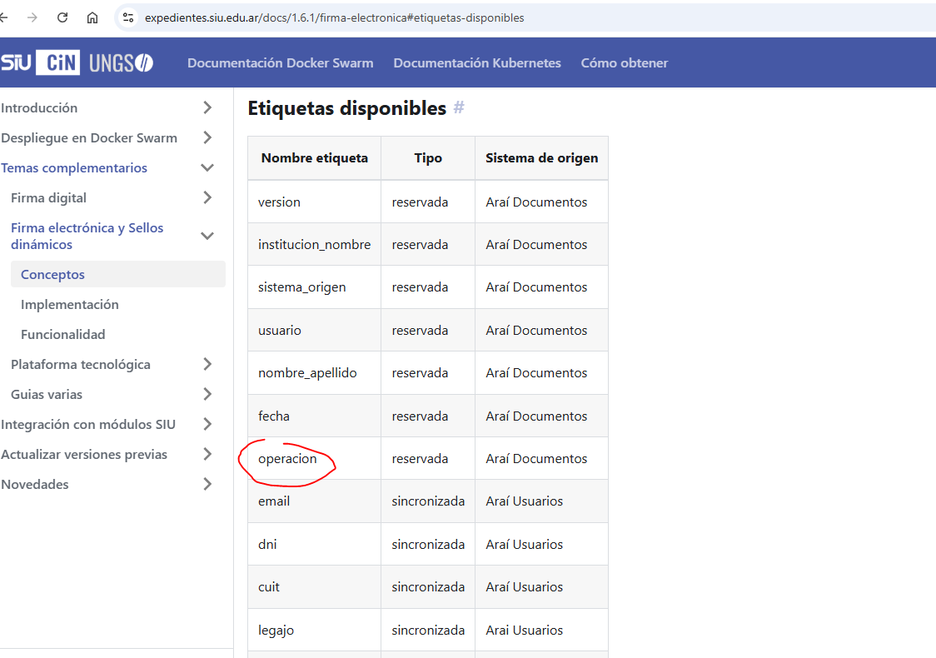Open Despliegue en Docker Swarm section
The height and width of the screenshot is (658, 936).
[x=89, y=138]
